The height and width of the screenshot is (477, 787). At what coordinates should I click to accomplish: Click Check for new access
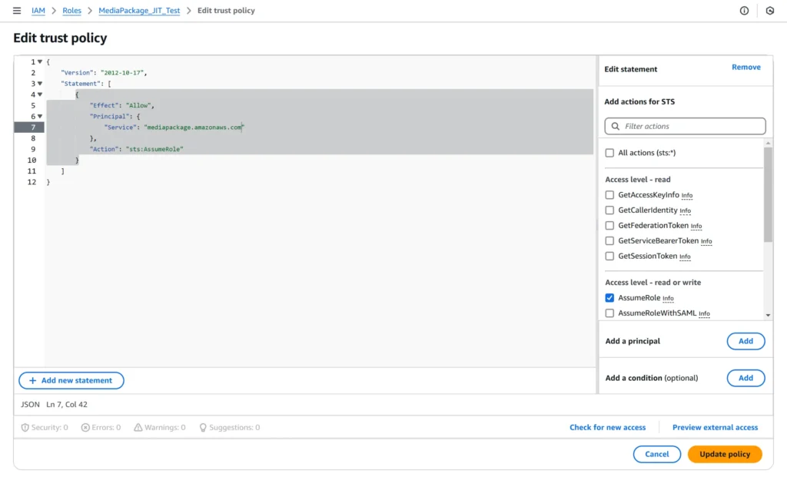[x=607, y=427]
